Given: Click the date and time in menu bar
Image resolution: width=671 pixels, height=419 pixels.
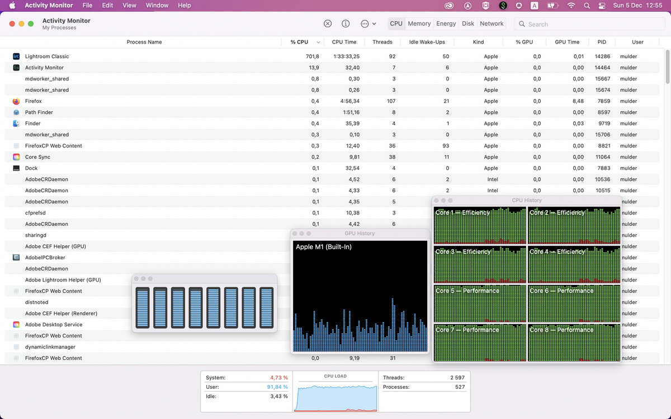Looking at the screenshot, I should coord(637,6).
